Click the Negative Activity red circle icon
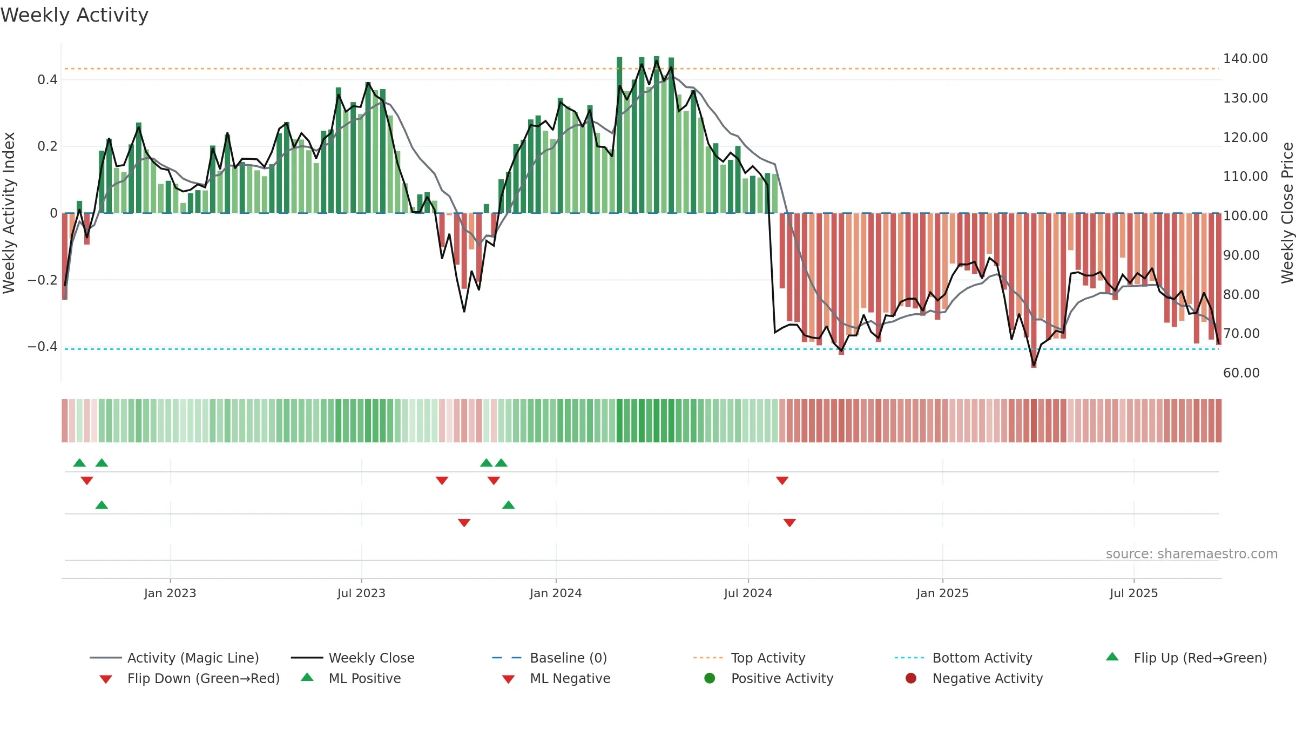1296x729 pixels. click(x=911, y=678)
